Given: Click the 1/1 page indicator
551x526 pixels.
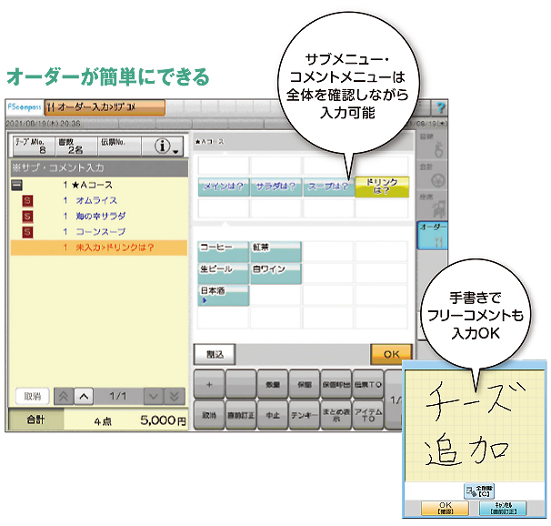Looking at the screenshot, I should (117, 396).
